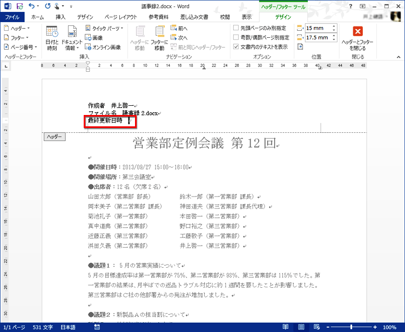
Task: Open the ファイル tab
Action: tap(12, 17)
